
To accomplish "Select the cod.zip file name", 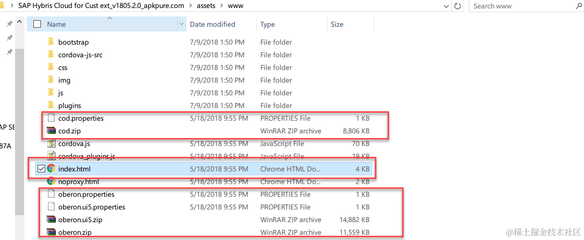I will [70, 131].
